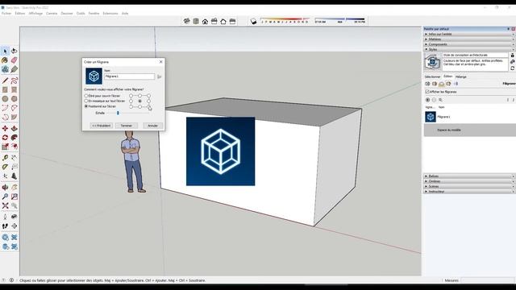This screenshot has height=290, width=516.
Task: Pick the Paint Bucket tool
Action: (x=5, y=60)
